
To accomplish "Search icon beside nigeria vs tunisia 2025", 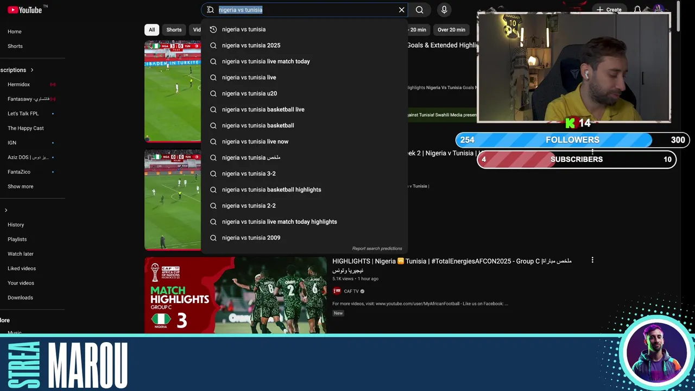I will coord(213,46).
